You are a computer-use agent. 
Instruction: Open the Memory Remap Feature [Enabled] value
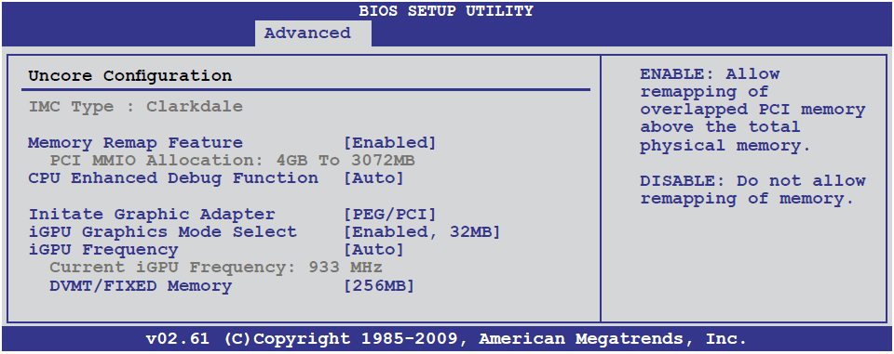point(390,143)
